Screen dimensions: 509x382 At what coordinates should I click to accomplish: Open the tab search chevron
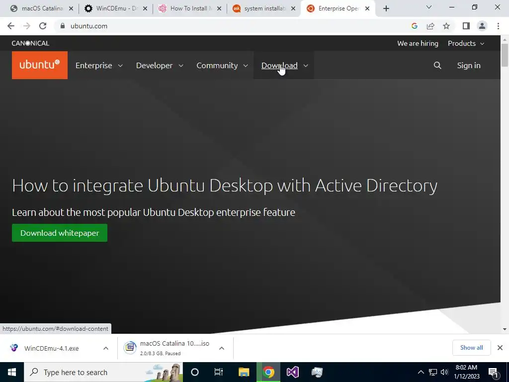[x=429, y=7]
